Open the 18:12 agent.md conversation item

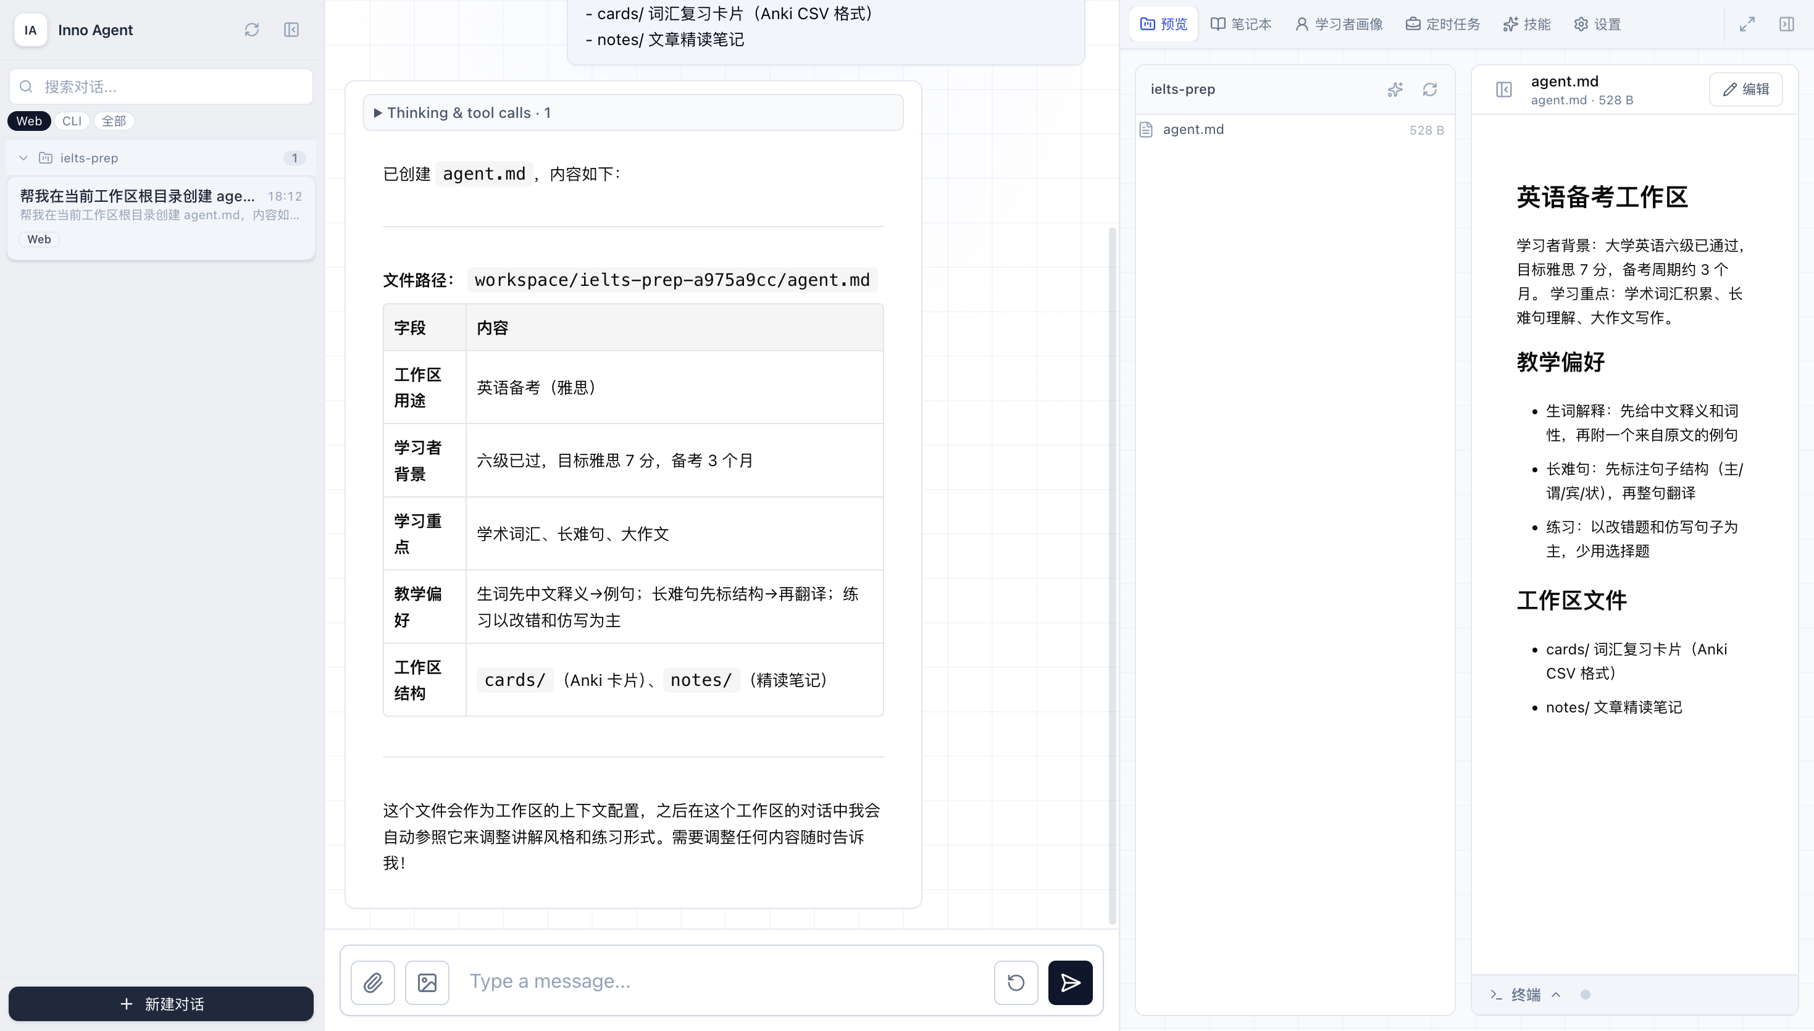point(161,219)
